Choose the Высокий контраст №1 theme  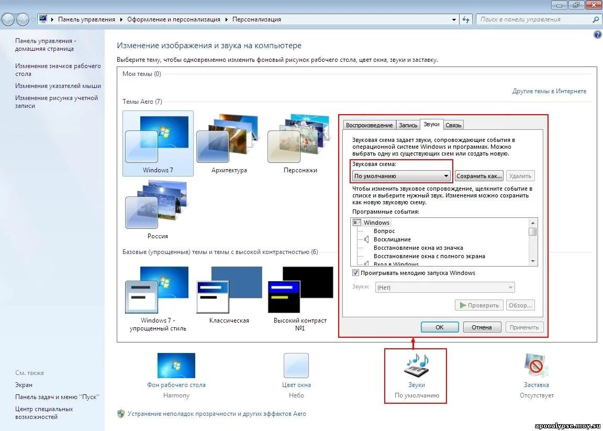coord(300,299)
